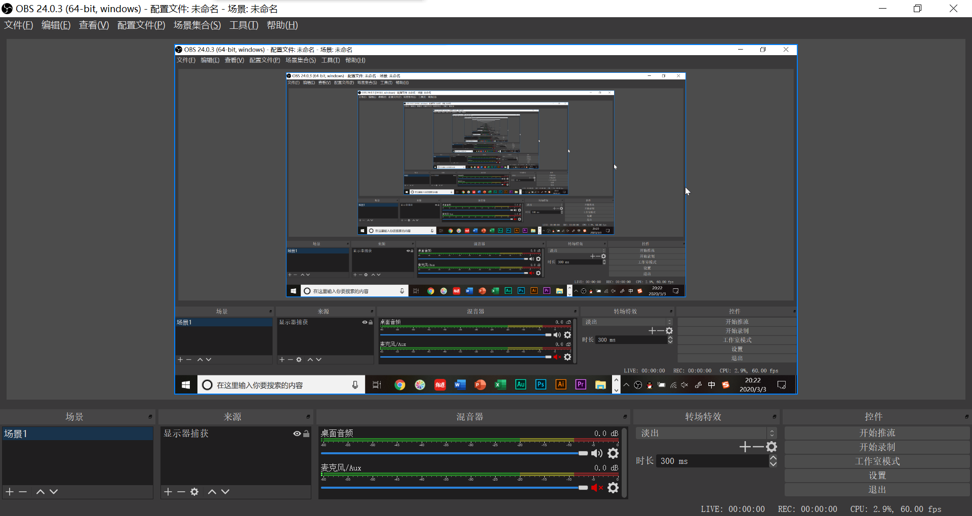Viewport: 972px width, 516px height.
Task: Click the LIVE: 00:00:00 status text
Action: coord(733,509)
